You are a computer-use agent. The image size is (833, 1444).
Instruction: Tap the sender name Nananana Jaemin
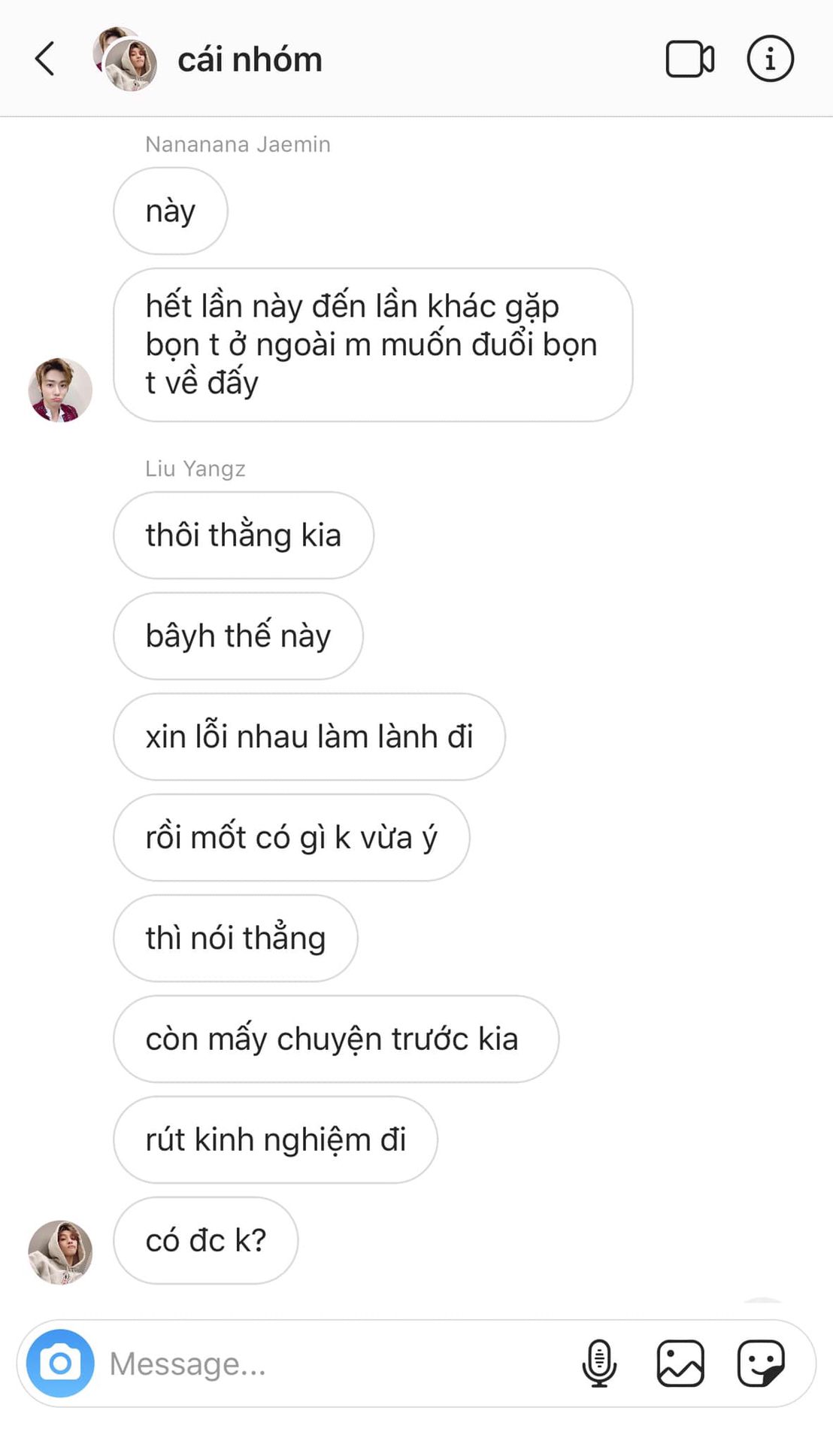[238, 144]
